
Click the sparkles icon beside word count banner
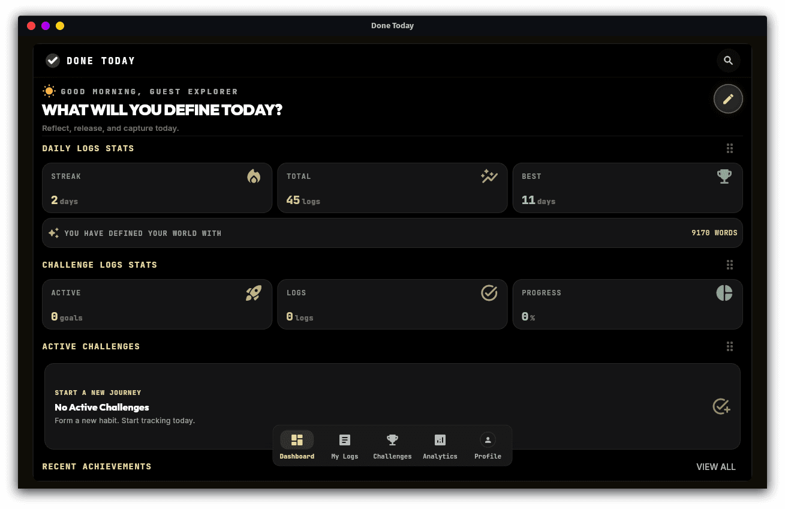(x=54, y=233)
